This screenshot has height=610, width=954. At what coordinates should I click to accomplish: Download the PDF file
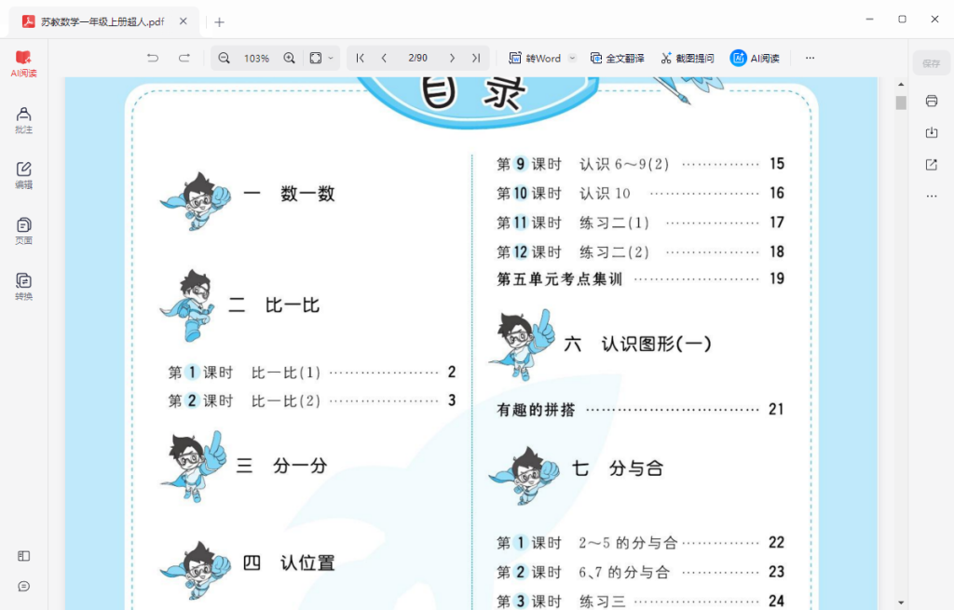point(932,133)
